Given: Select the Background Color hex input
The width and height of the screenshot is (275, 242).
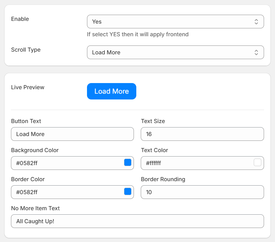Looking at the screenshot, I should click(67, 163).
